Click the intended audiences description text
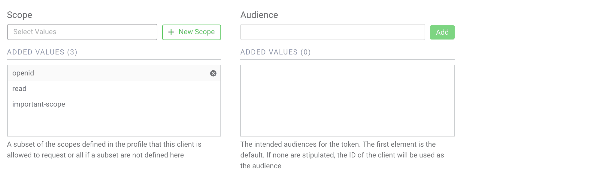612x185 pixels. 338,144
